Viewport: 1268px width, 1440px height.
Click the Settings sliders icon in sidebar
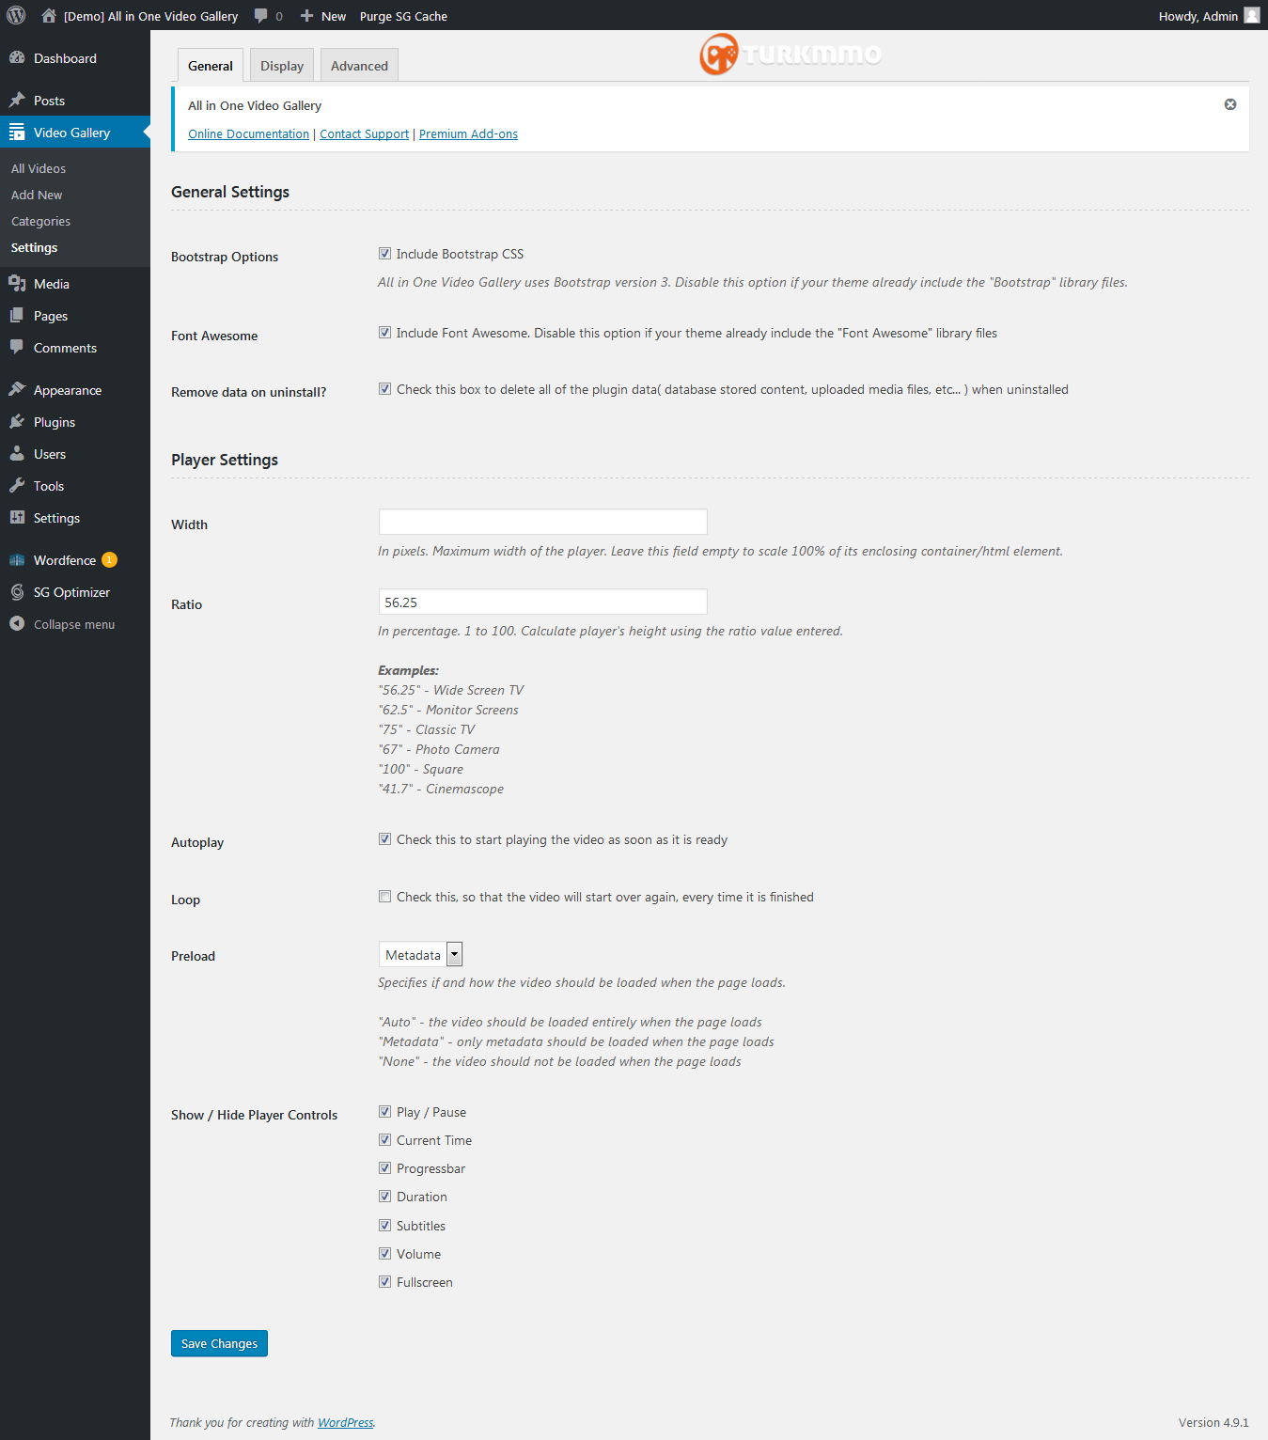(x=17, y=517)
